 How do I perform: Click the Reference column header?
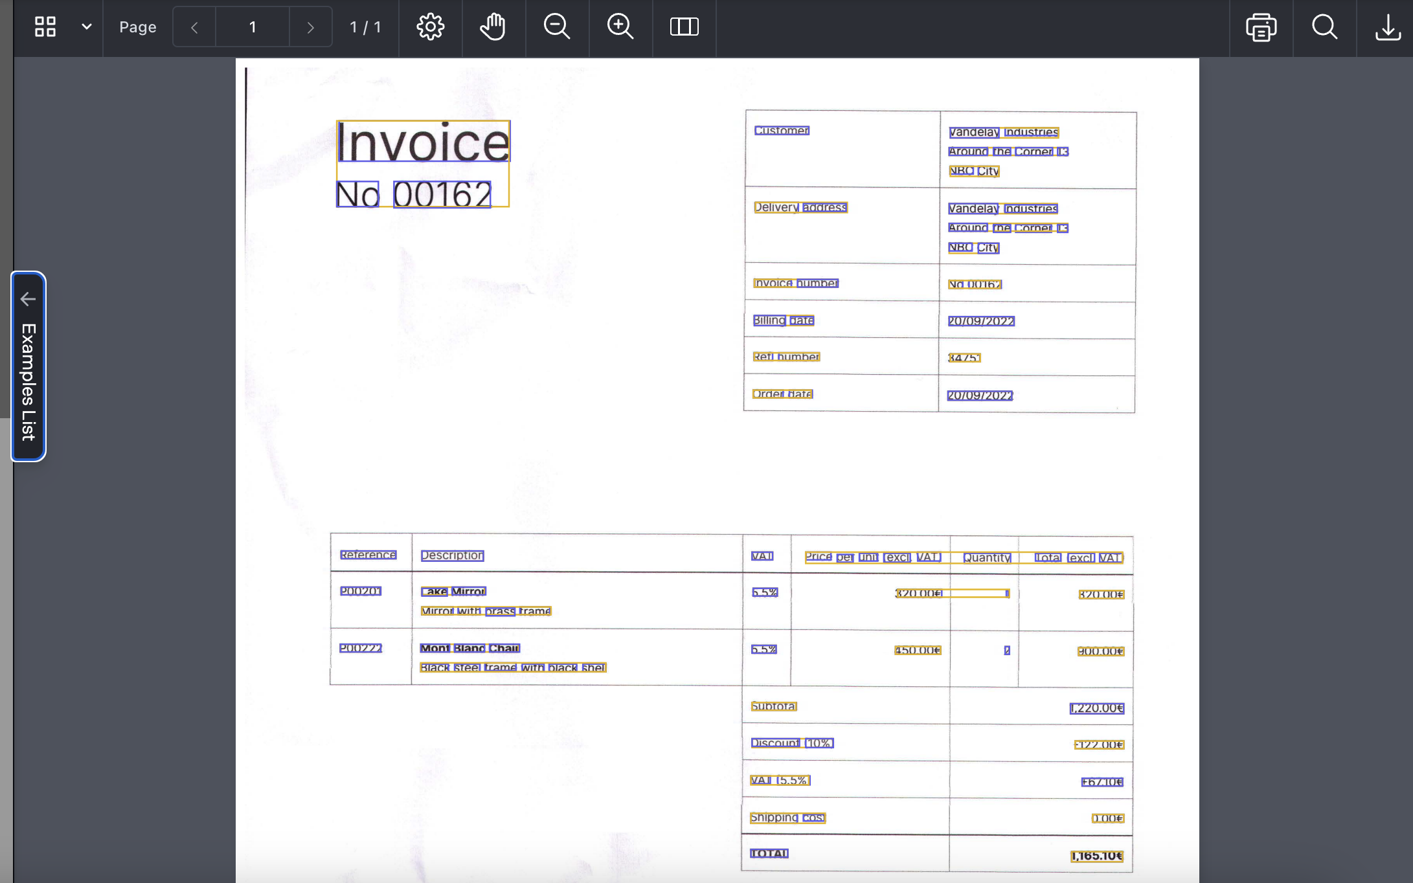coord(368,555)
